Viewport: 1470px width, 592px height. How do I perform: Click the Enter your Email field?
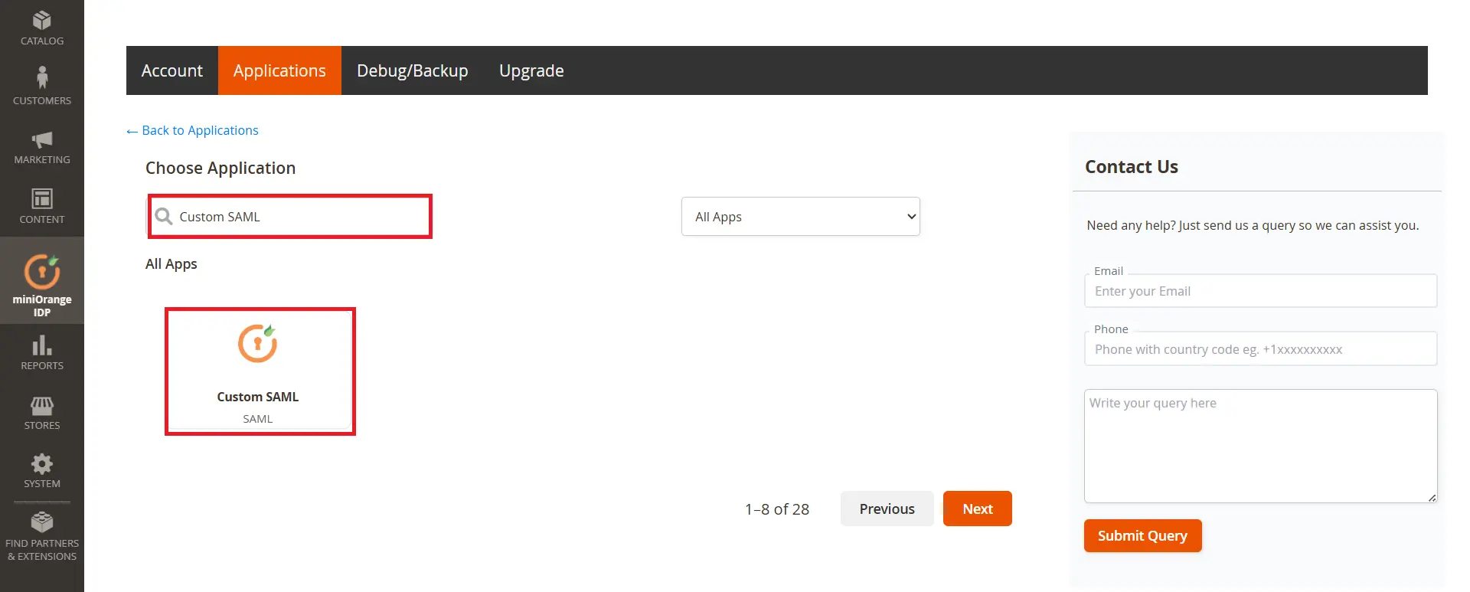point(1261,291)
